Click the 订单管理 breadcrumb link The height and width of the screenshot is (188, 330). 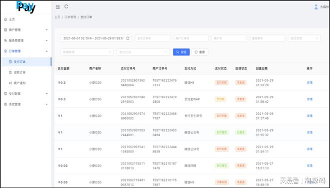pyautogui.click(x=70, y=17)
